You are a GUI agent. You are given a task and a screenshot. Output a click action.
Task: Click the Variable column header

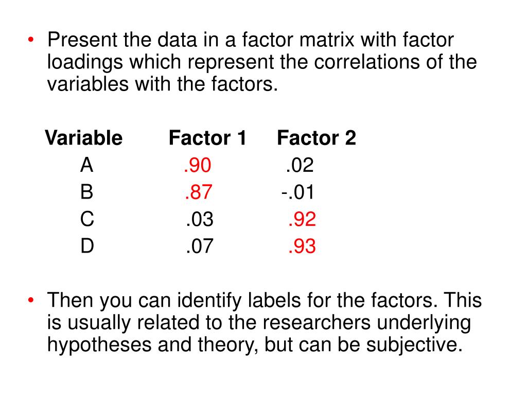pyautogui.click(x=84, y=138)
